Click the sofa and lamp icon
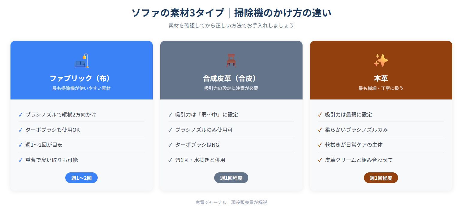The width and height of the screenshot is (464, 213). pyautogui.click(x=81, y=61)
